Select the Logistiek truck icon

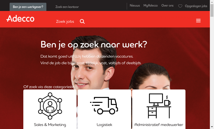[104, 105]
